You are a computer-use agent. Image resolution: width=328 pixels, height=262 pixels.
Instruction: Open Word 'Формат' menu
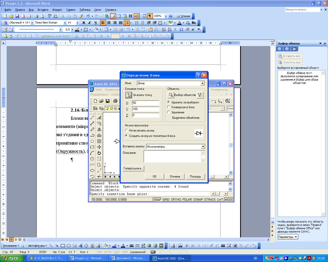(57, 10)
